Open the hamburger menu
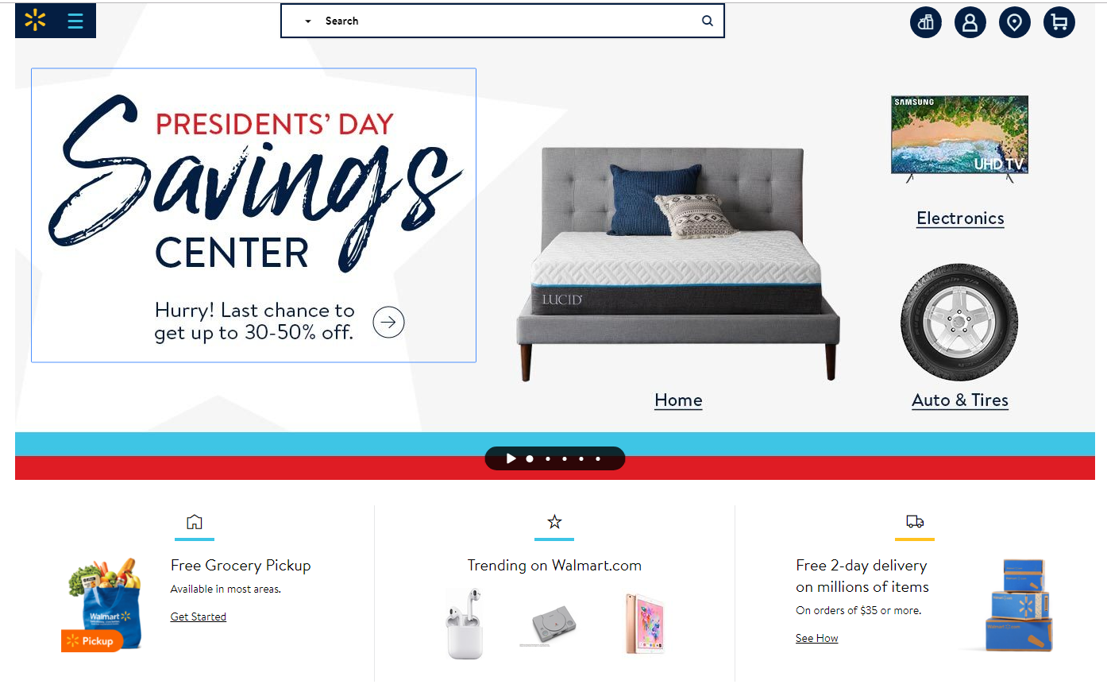Screen dimensions: 1107x692 pyautogui.click(x=75, y=21)
